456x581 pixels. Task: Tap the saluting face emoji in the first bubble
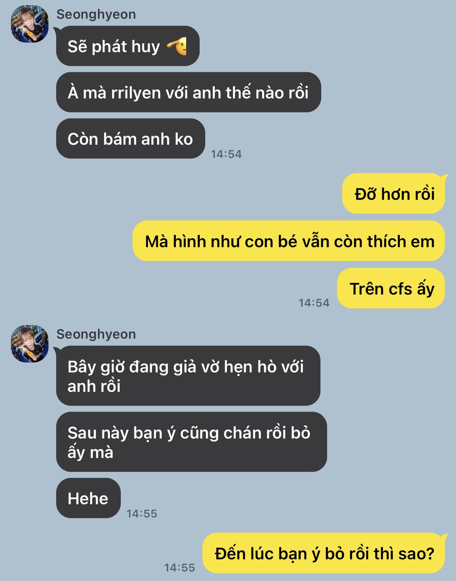(177, 46)
